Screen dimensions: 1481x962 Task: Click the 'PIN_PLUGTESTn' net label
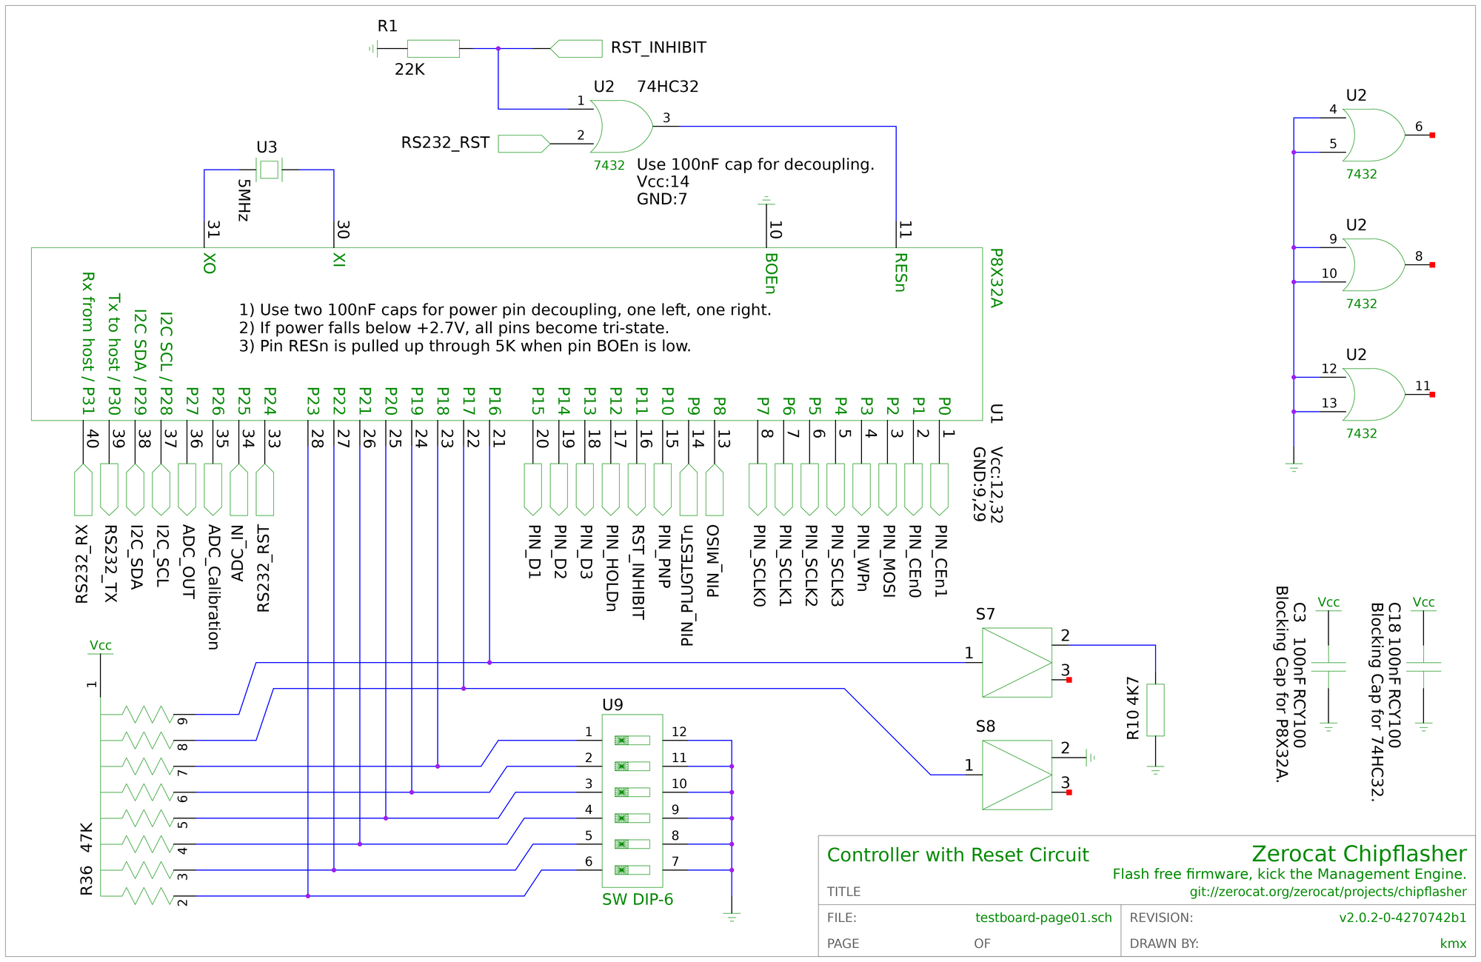pos(687,586)
